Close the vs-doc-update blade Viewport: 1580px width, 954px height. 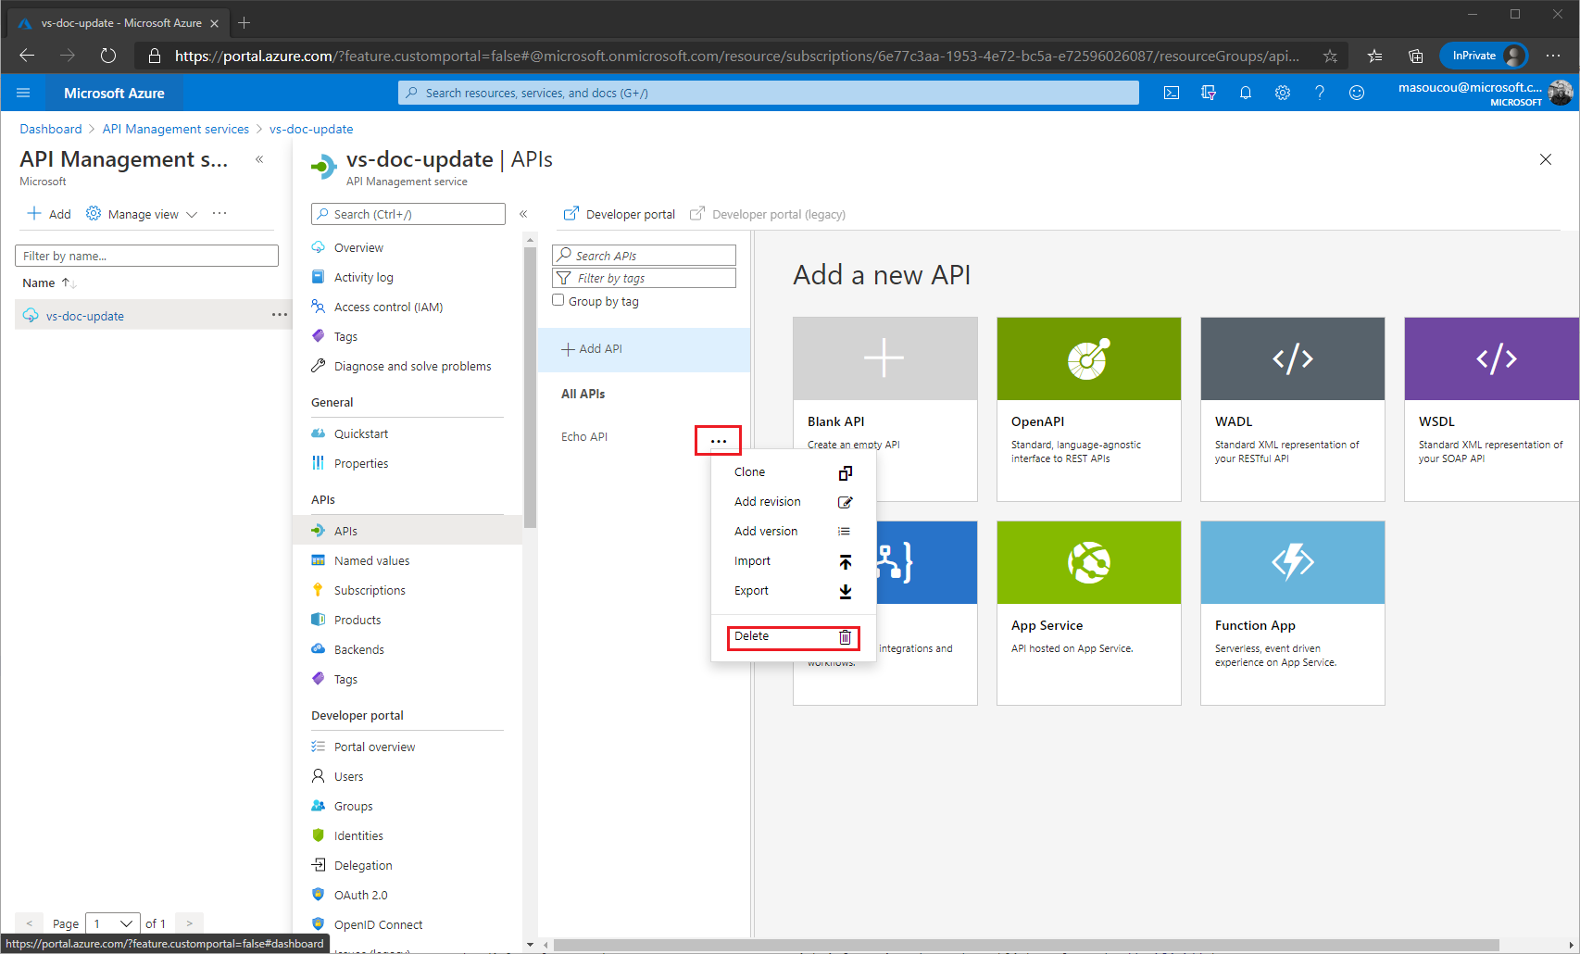[x=1546, y=159]
